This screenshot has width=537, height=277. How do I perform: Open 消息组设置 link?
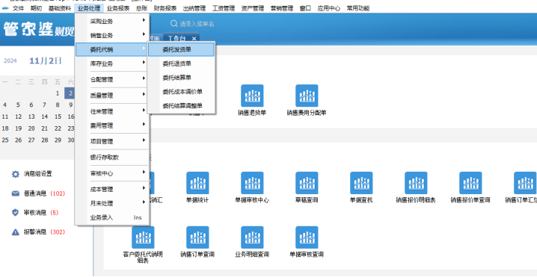coord(37,174)
